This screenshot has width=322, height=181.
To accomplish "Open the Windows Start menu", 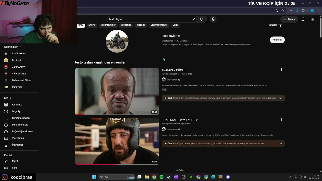I will tap(94, 177).
